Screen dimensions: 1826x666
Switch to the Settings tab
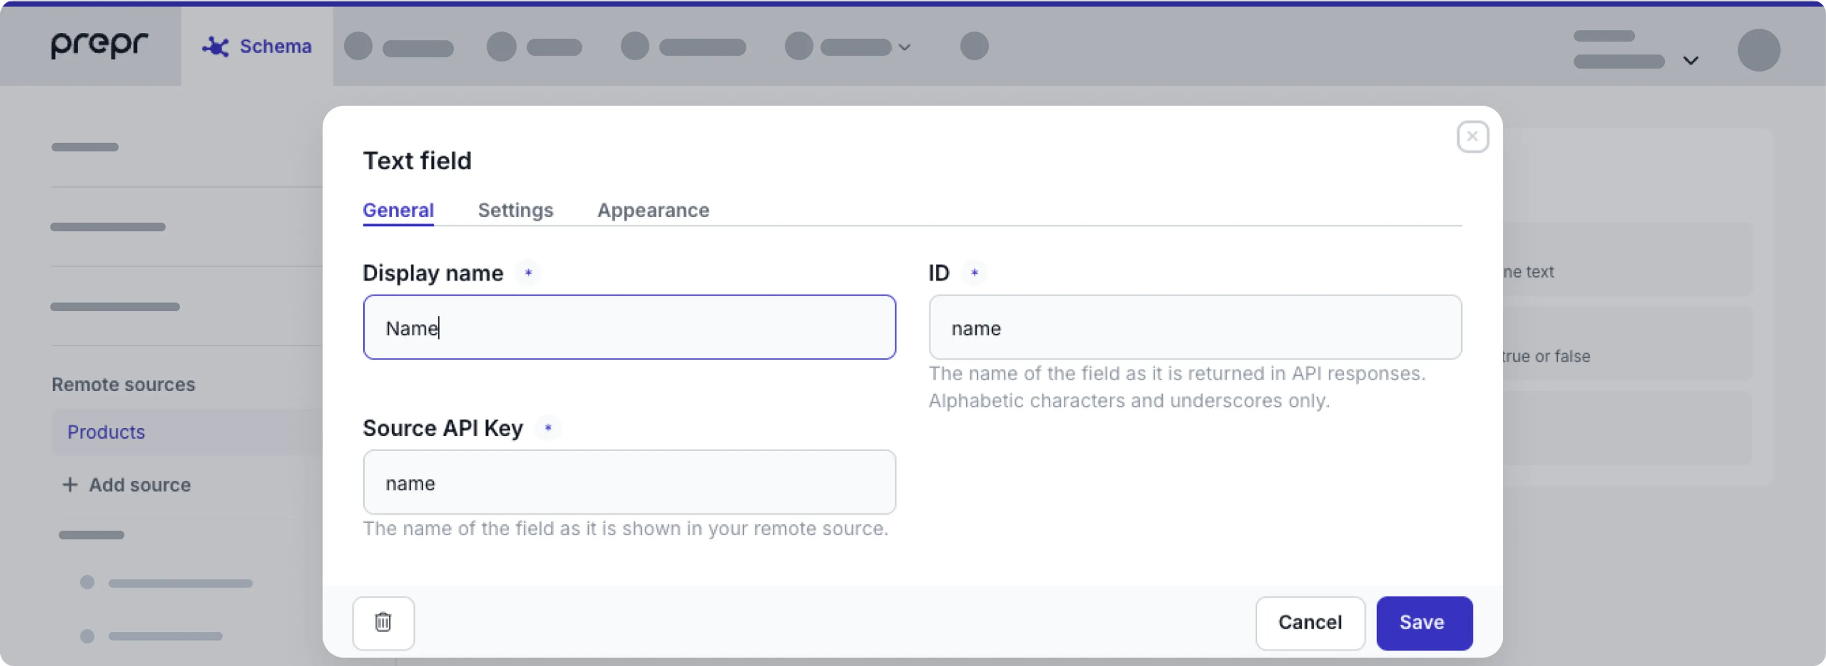515,211
